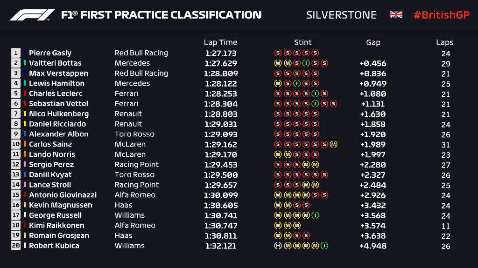The width and height of the screenshot is (478, 268).
Task: Click the Lap Time column header
Action: tap(221, 42)
